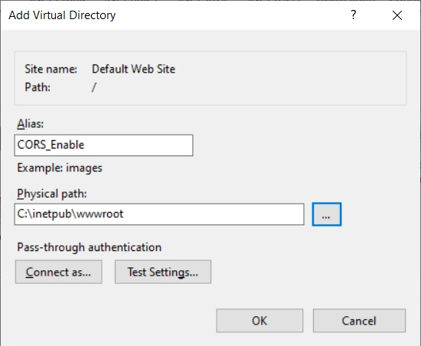This screenshot has height=346, width=421.
Task: Select the Default Web Site name text
Action: pos(133,69)
